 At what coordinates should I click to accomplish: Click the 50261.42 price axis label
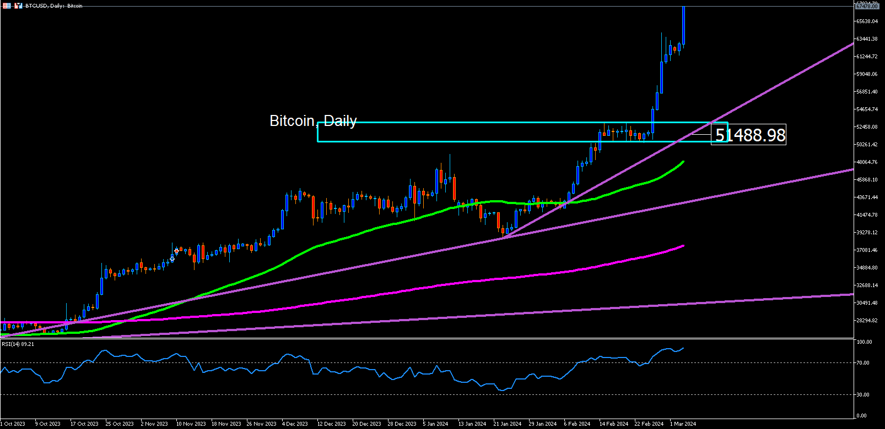[x=867, y=145]
